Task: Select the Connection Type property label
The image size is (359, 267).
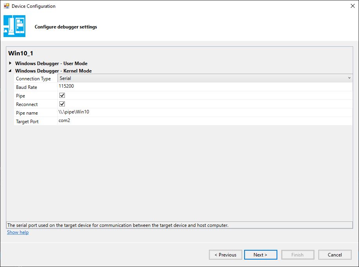Action: [x=33, y=79]
